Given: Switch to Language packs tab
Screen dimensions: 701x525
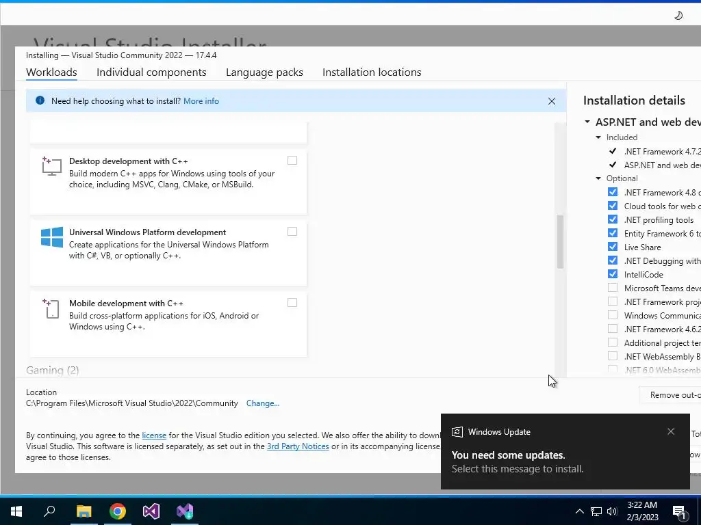Looking at the screenshot, I should tap(264, 72).
